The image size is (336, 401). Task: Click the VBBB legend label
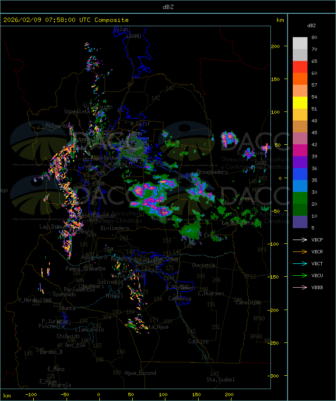click(317, 288)
